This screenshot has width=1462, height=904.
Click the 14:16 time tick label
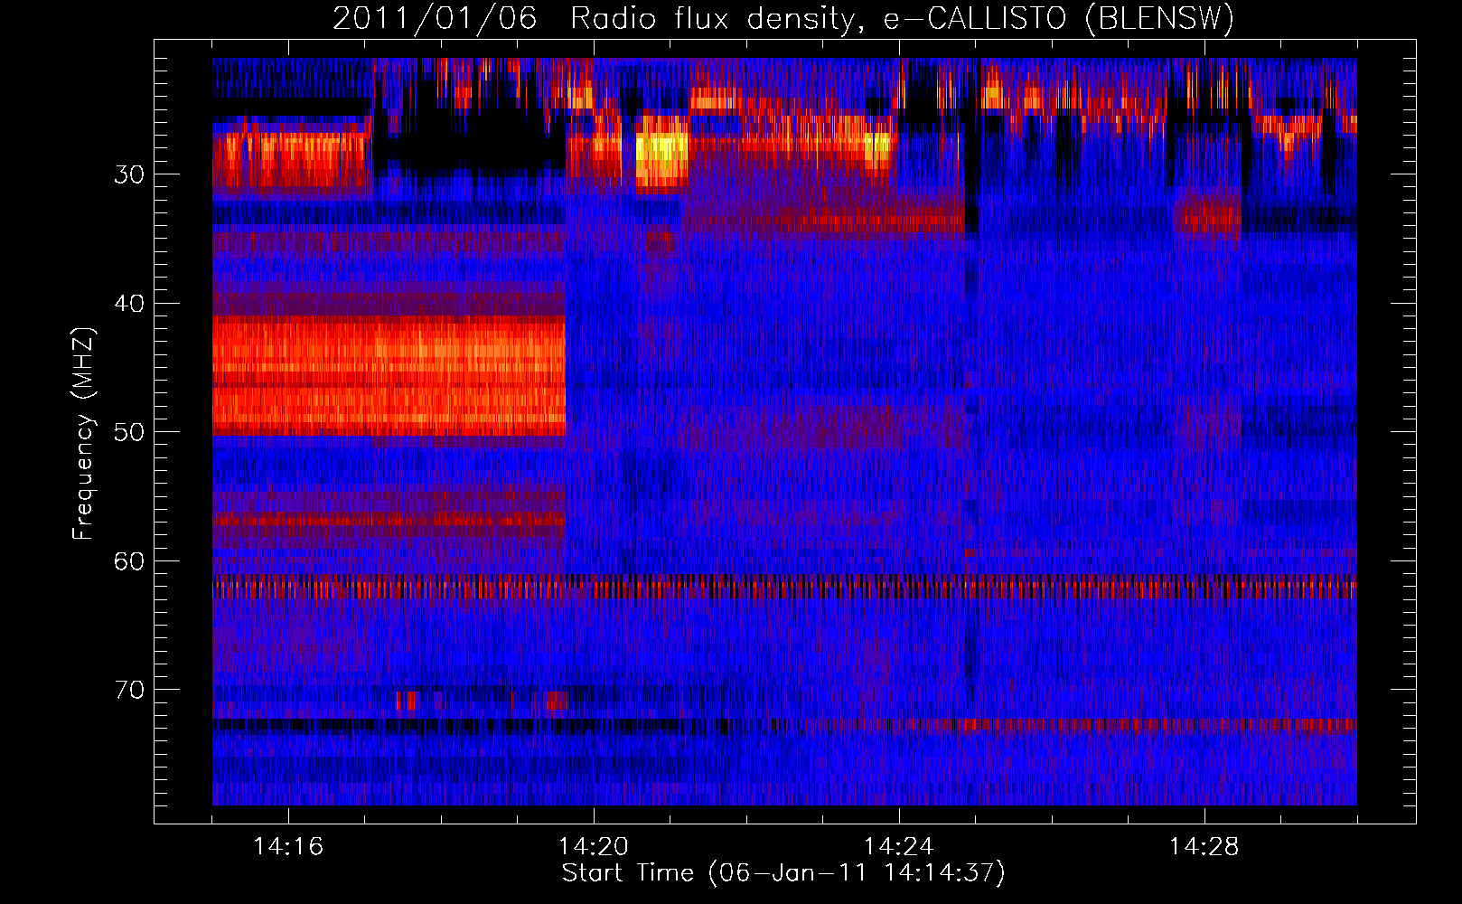tap(288, 847)
